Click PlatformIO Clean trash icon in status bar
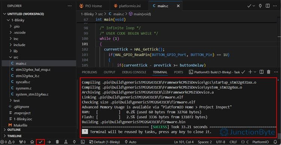The width and height of the screenshot is (281, 145). 57,142
